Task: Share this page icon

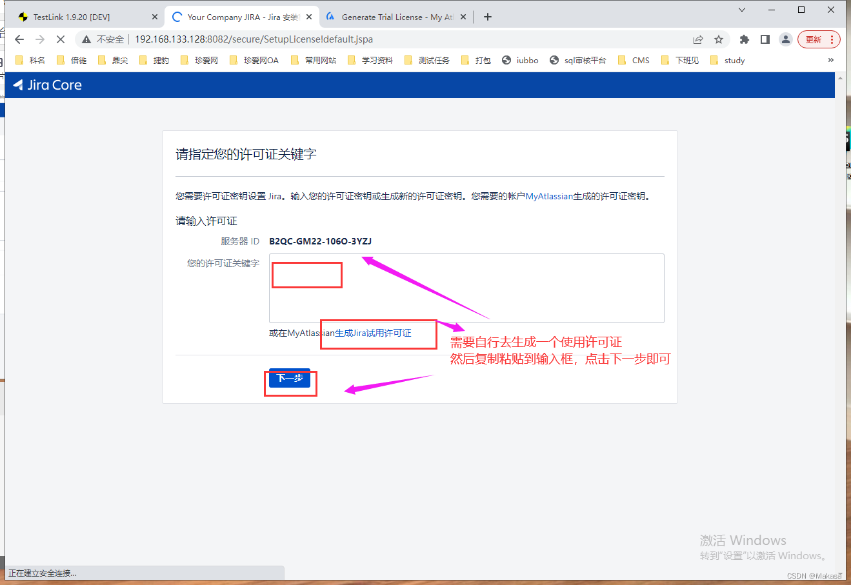Action: pyautogui.click(x=698, y=39)
